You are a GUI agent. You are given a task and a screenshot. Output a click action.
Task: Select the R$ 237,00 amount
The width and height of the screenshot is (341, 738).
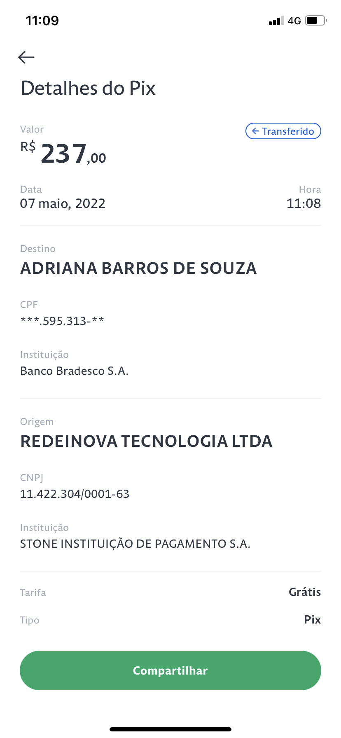63,153
